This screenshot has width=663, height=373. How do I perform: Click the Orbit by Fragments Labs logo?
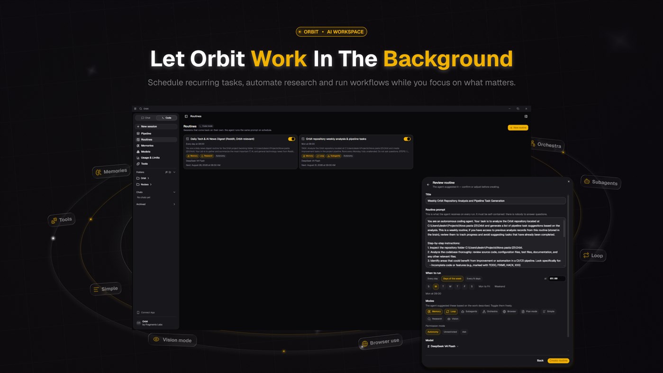138,323
